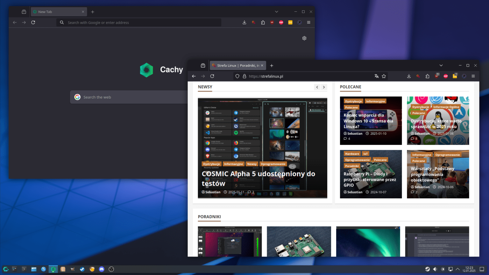Screen dimensions: 489x275
Task: Select the Strefa Linux Poradniki tab
Action: point(237,65)
